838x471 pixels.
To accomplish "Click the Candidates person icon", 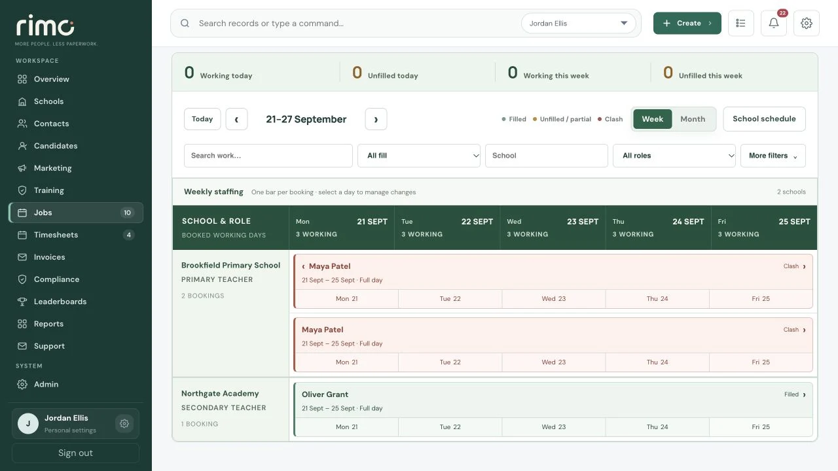I will pos(22,146).
